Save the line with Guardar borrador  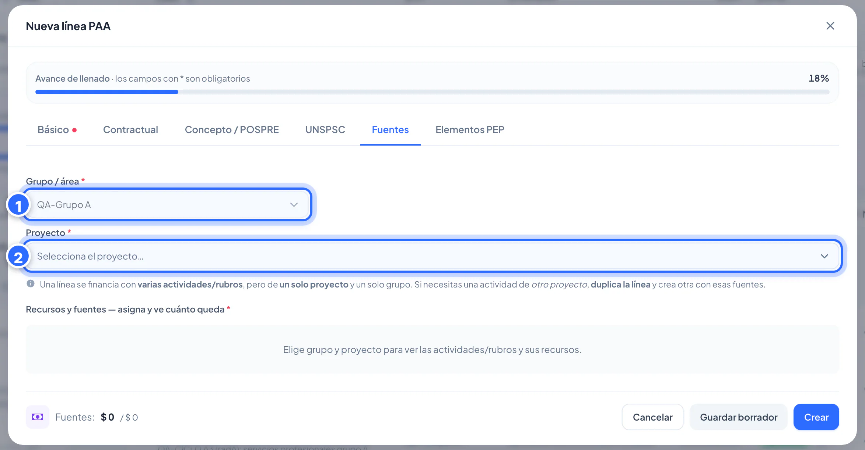[739, 417]
